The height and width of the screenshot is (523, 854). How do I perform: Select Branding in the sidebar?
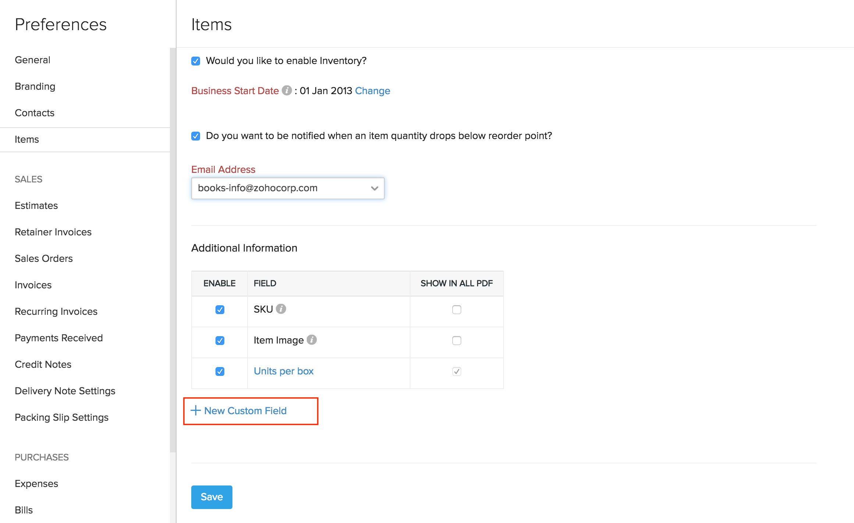coord(35,86)
